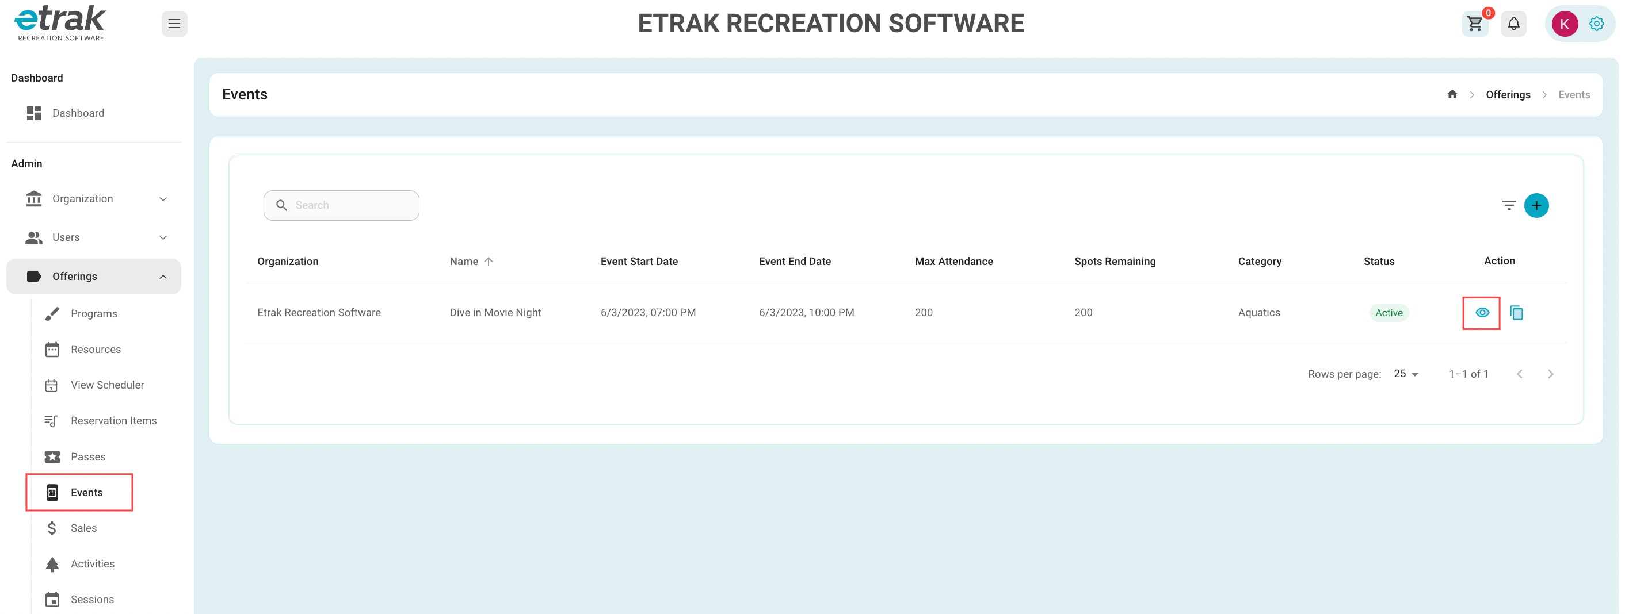Screen dimensions: 1625x614
Task: Toggle the hamburger sidebar menu
Action: coord(174,24)
